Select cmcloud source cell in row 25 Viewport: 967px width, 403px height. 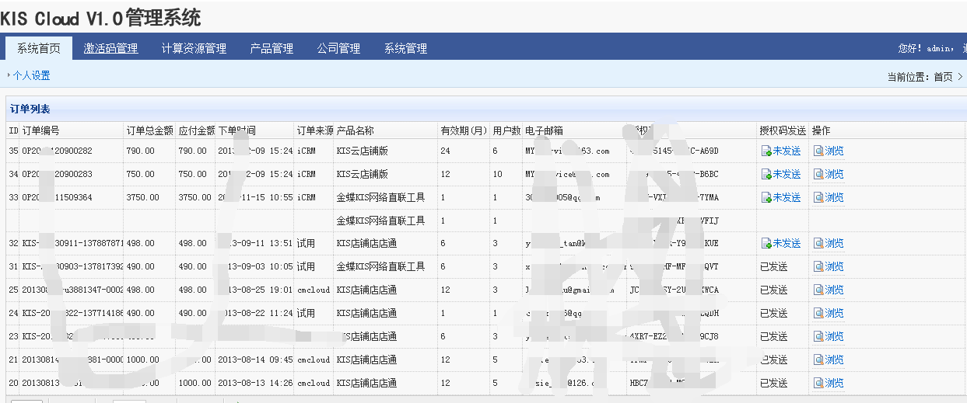(314, 290)
